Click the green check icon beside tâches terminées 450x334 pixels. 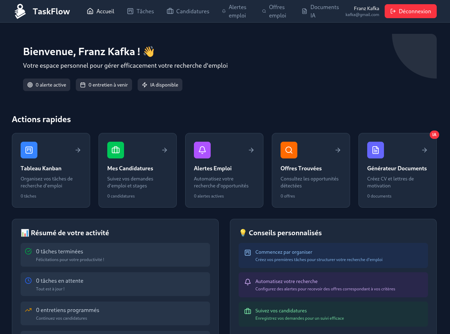pyautogui.click(x=28, y=251)
